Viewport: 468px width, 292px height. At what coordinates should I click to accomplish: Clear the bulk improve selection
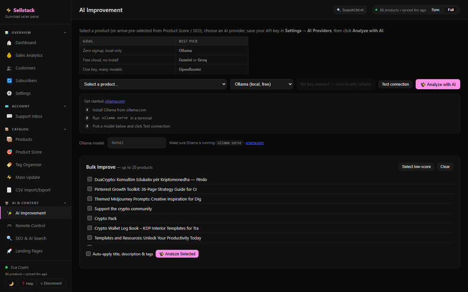[x=445, y=167]
